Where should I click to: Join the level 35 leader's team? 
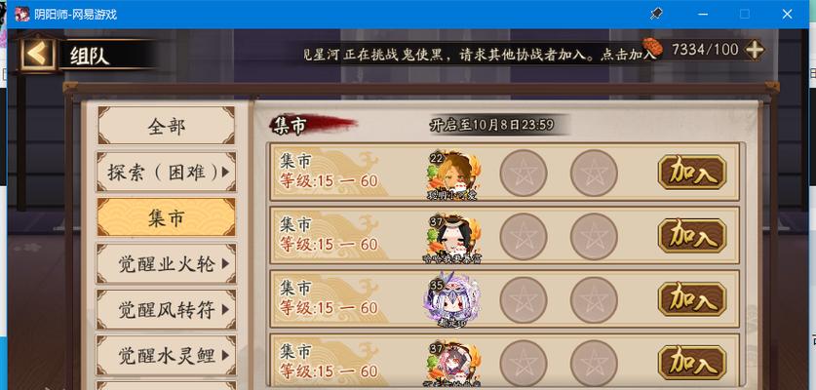tap(691, 299)
